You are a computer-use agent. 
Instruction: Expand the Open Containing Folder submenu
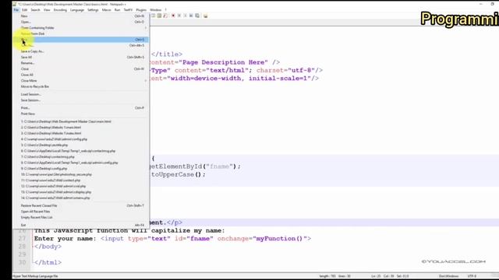pyautogui.click(x=81, y=28)
